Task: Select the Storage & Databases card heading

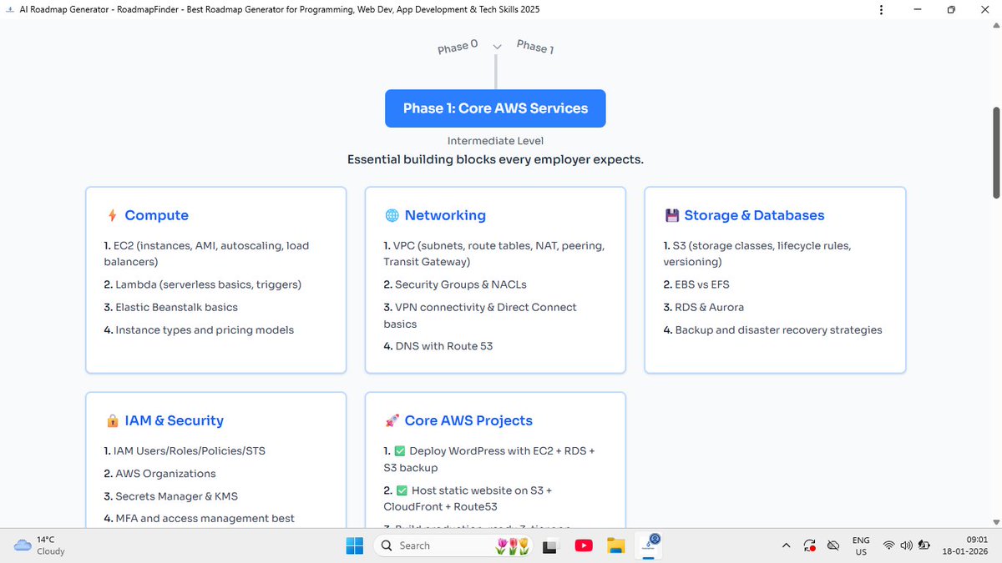Action: [754, 215]
